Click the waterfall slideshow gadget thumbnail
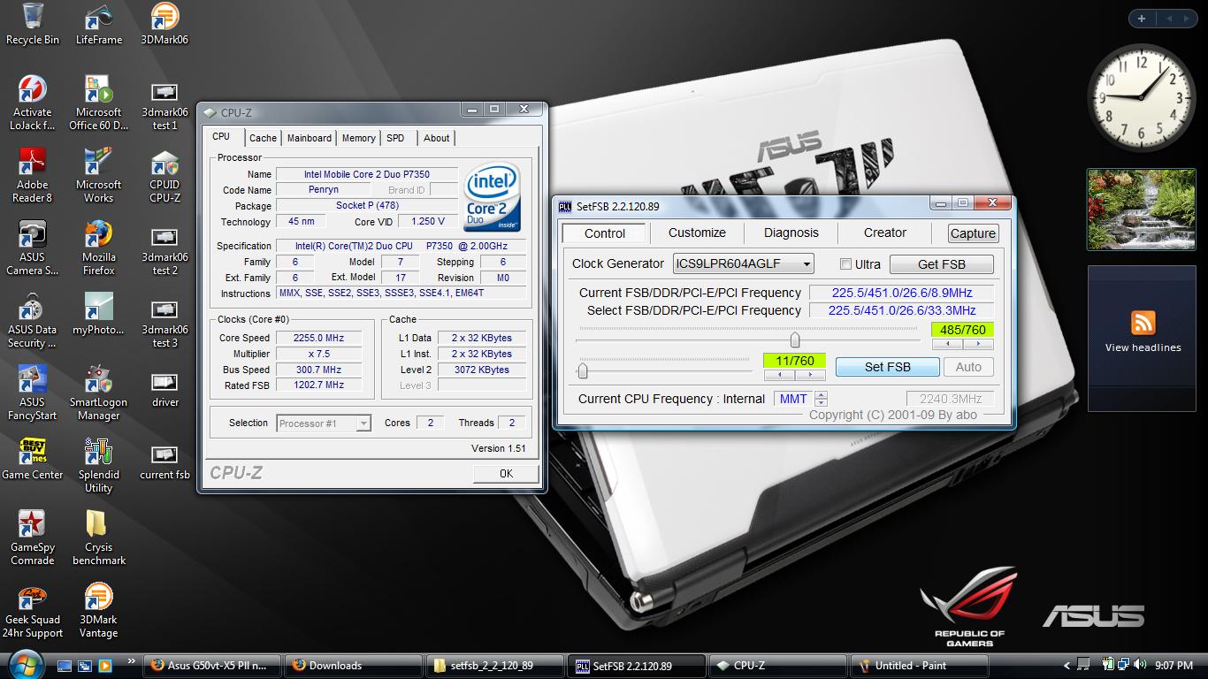The image size is (1208, 679). click(1141, 210)
